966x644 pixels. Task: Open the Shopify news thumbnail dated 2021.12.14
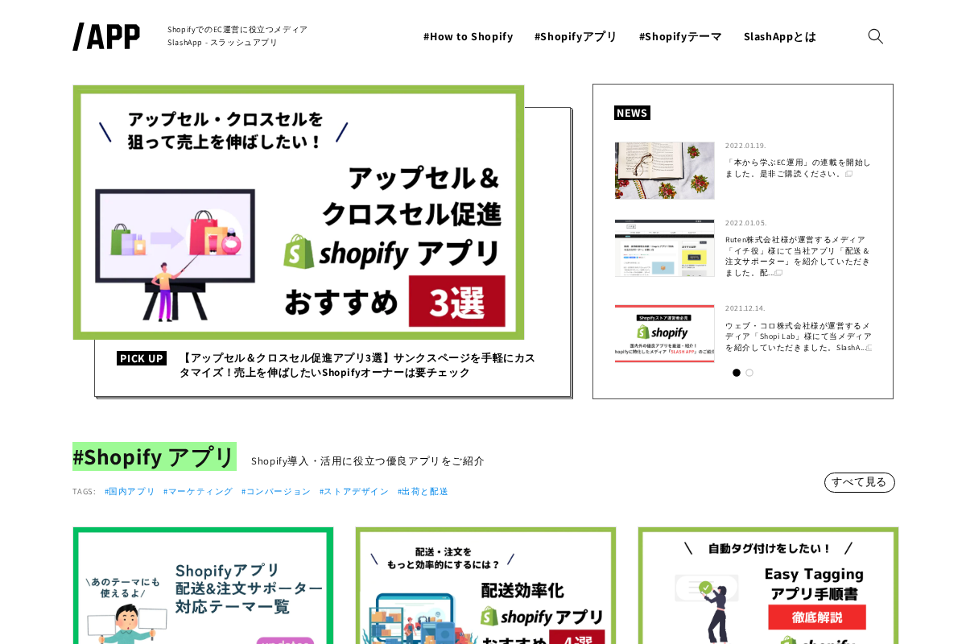pyautogui.click(x=664, y=332)
